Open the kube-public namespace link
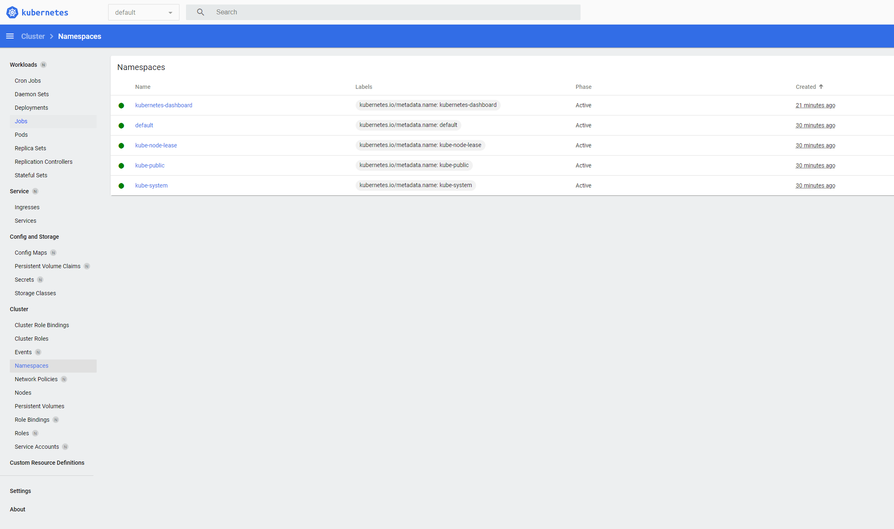The image size is (894, 529). pyautogui.click(x=150, y=165)
